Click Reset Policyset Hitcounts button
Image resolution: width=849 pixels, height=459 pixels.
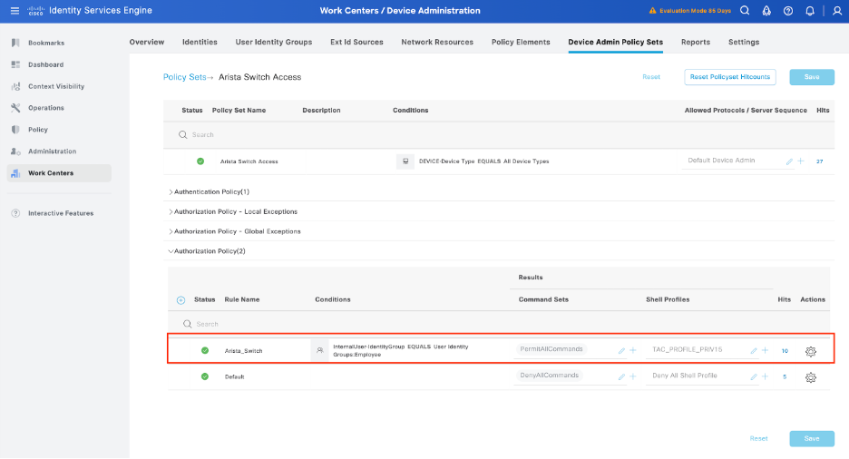(729, 77)
